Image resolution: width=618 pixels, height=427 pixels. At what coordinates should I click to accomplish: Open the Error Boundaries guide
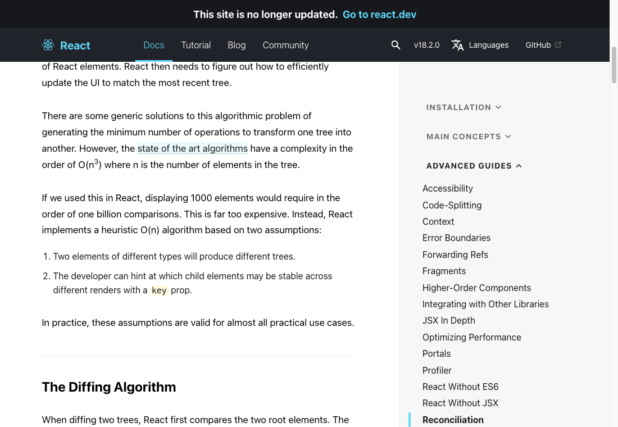point(456,238)
